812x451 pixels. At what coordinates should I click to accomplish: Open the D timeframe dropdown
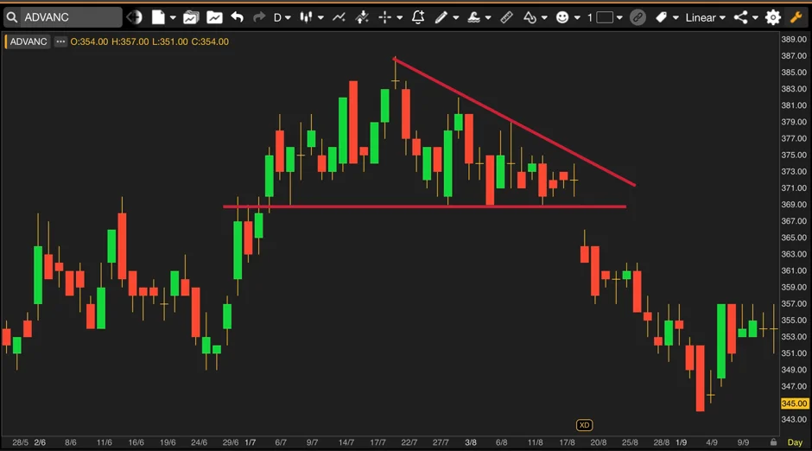[x=282, y=17]
